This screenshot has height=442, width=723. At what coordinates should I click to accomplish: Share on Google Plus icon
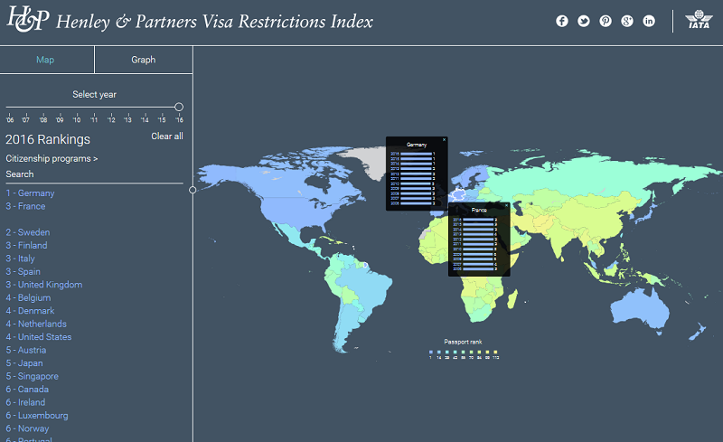tap(627, 21)
